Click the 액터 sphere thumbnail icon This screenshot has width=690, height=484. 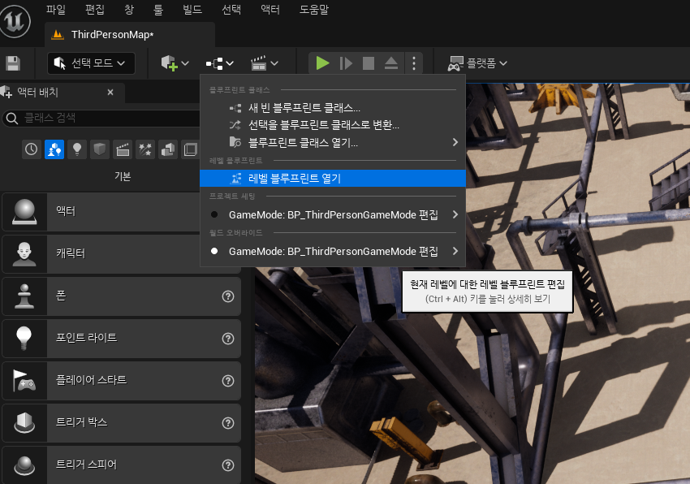pos(24,212)
